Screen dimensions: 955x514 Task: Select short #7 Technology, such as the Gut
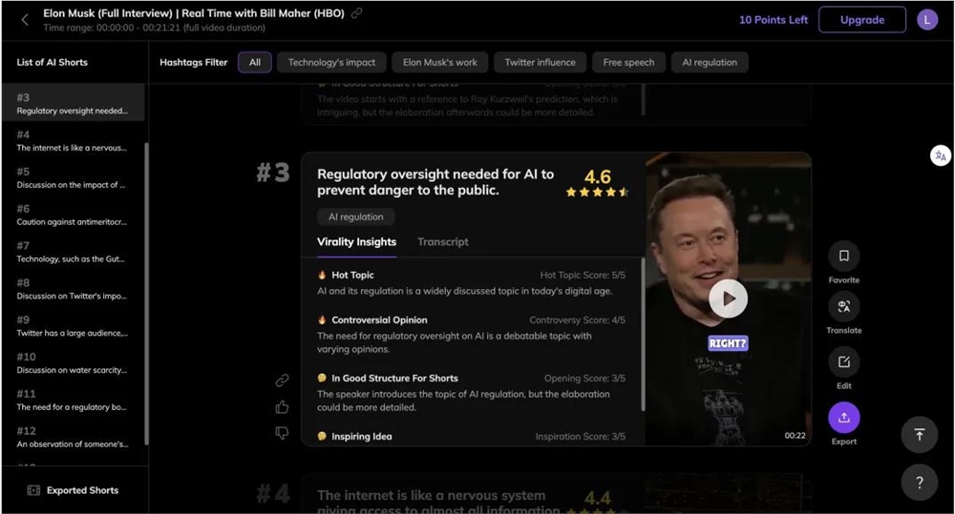pyautogui.click(x=74, y=252)
